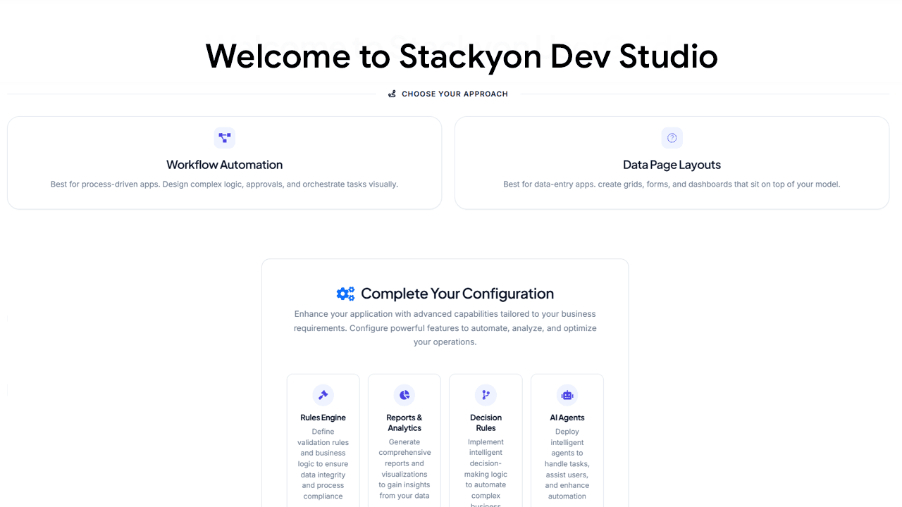Click the Complete Your Configuration heading
This screenshot has height=507, width=902.
tap(457, 294)
